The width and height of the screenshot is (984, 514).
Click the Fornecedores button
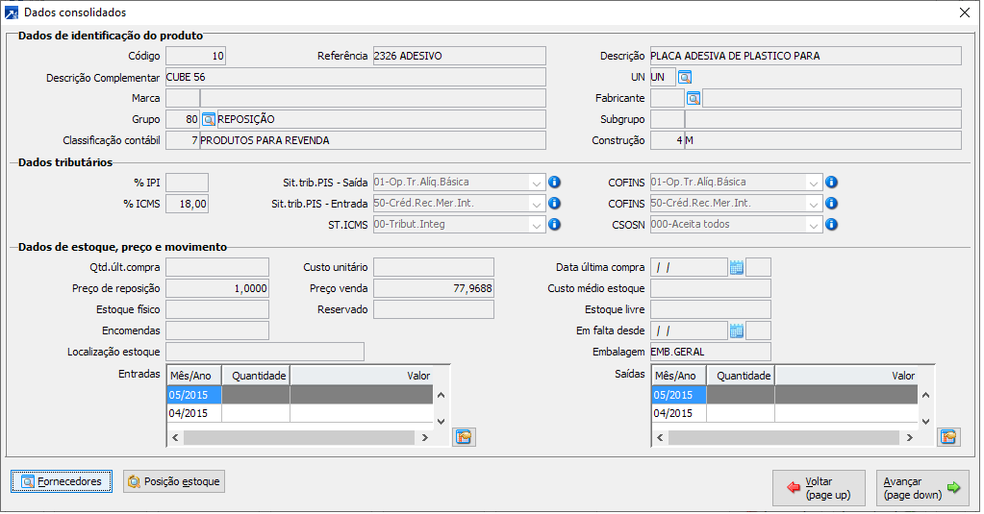point(63,481)
